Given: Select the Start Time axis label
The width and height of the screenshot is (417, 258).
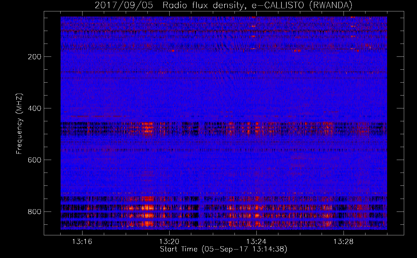Looking at the screenshot, I should [x=223, y=249].
